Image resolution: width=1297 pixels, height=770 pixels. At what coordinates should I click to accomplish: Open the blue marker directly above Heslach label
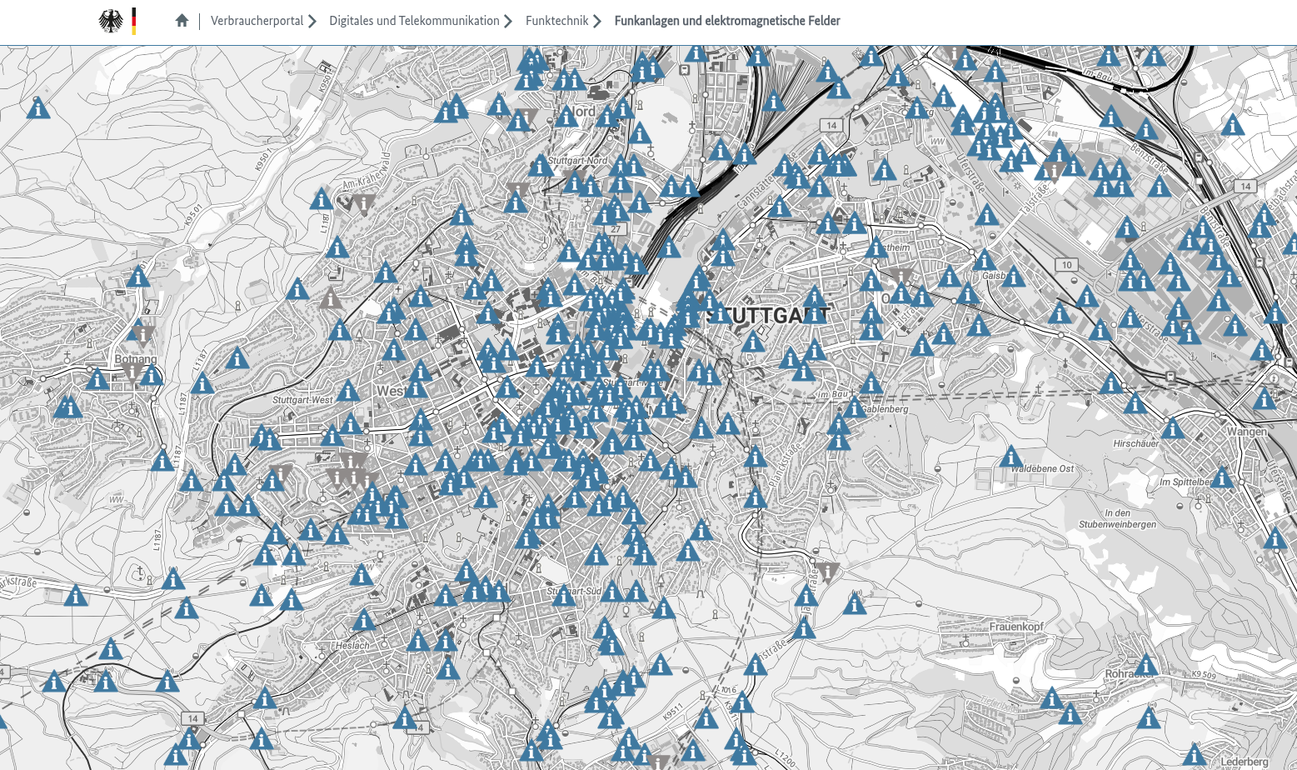364,620
